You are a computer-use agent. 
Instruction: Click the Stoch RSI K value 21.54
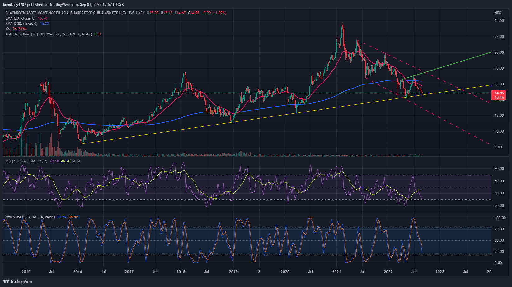pos(62,217)
